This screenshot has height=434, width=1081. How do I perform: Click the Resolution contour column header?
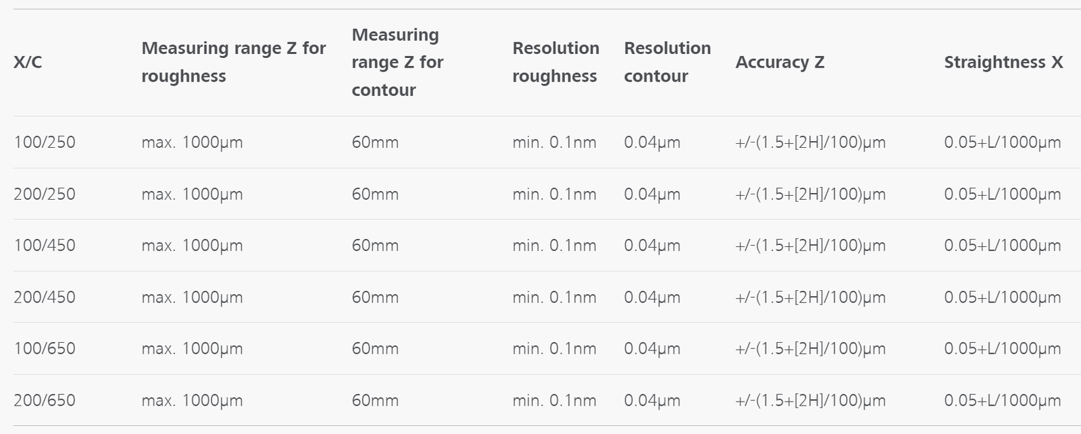[667, 62]
